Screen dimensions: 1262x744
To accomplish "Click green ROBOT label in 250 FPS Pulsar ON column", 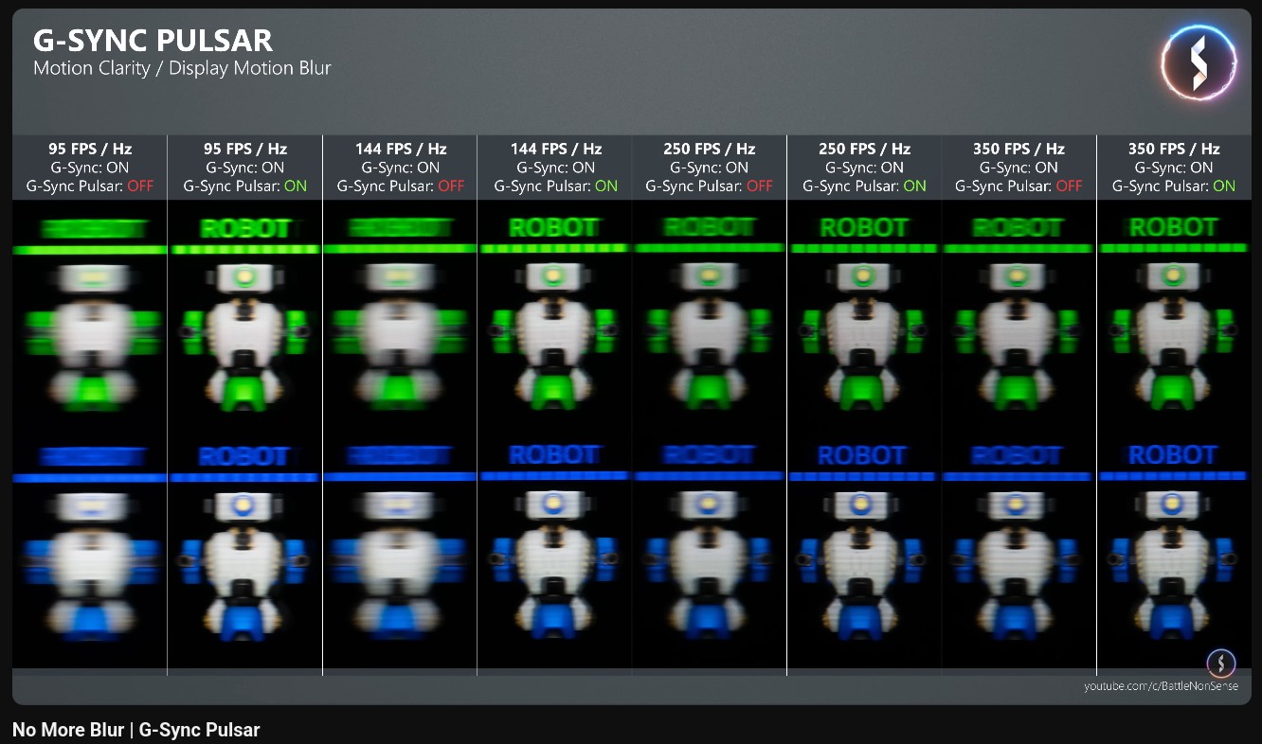I will pos(864,227).
